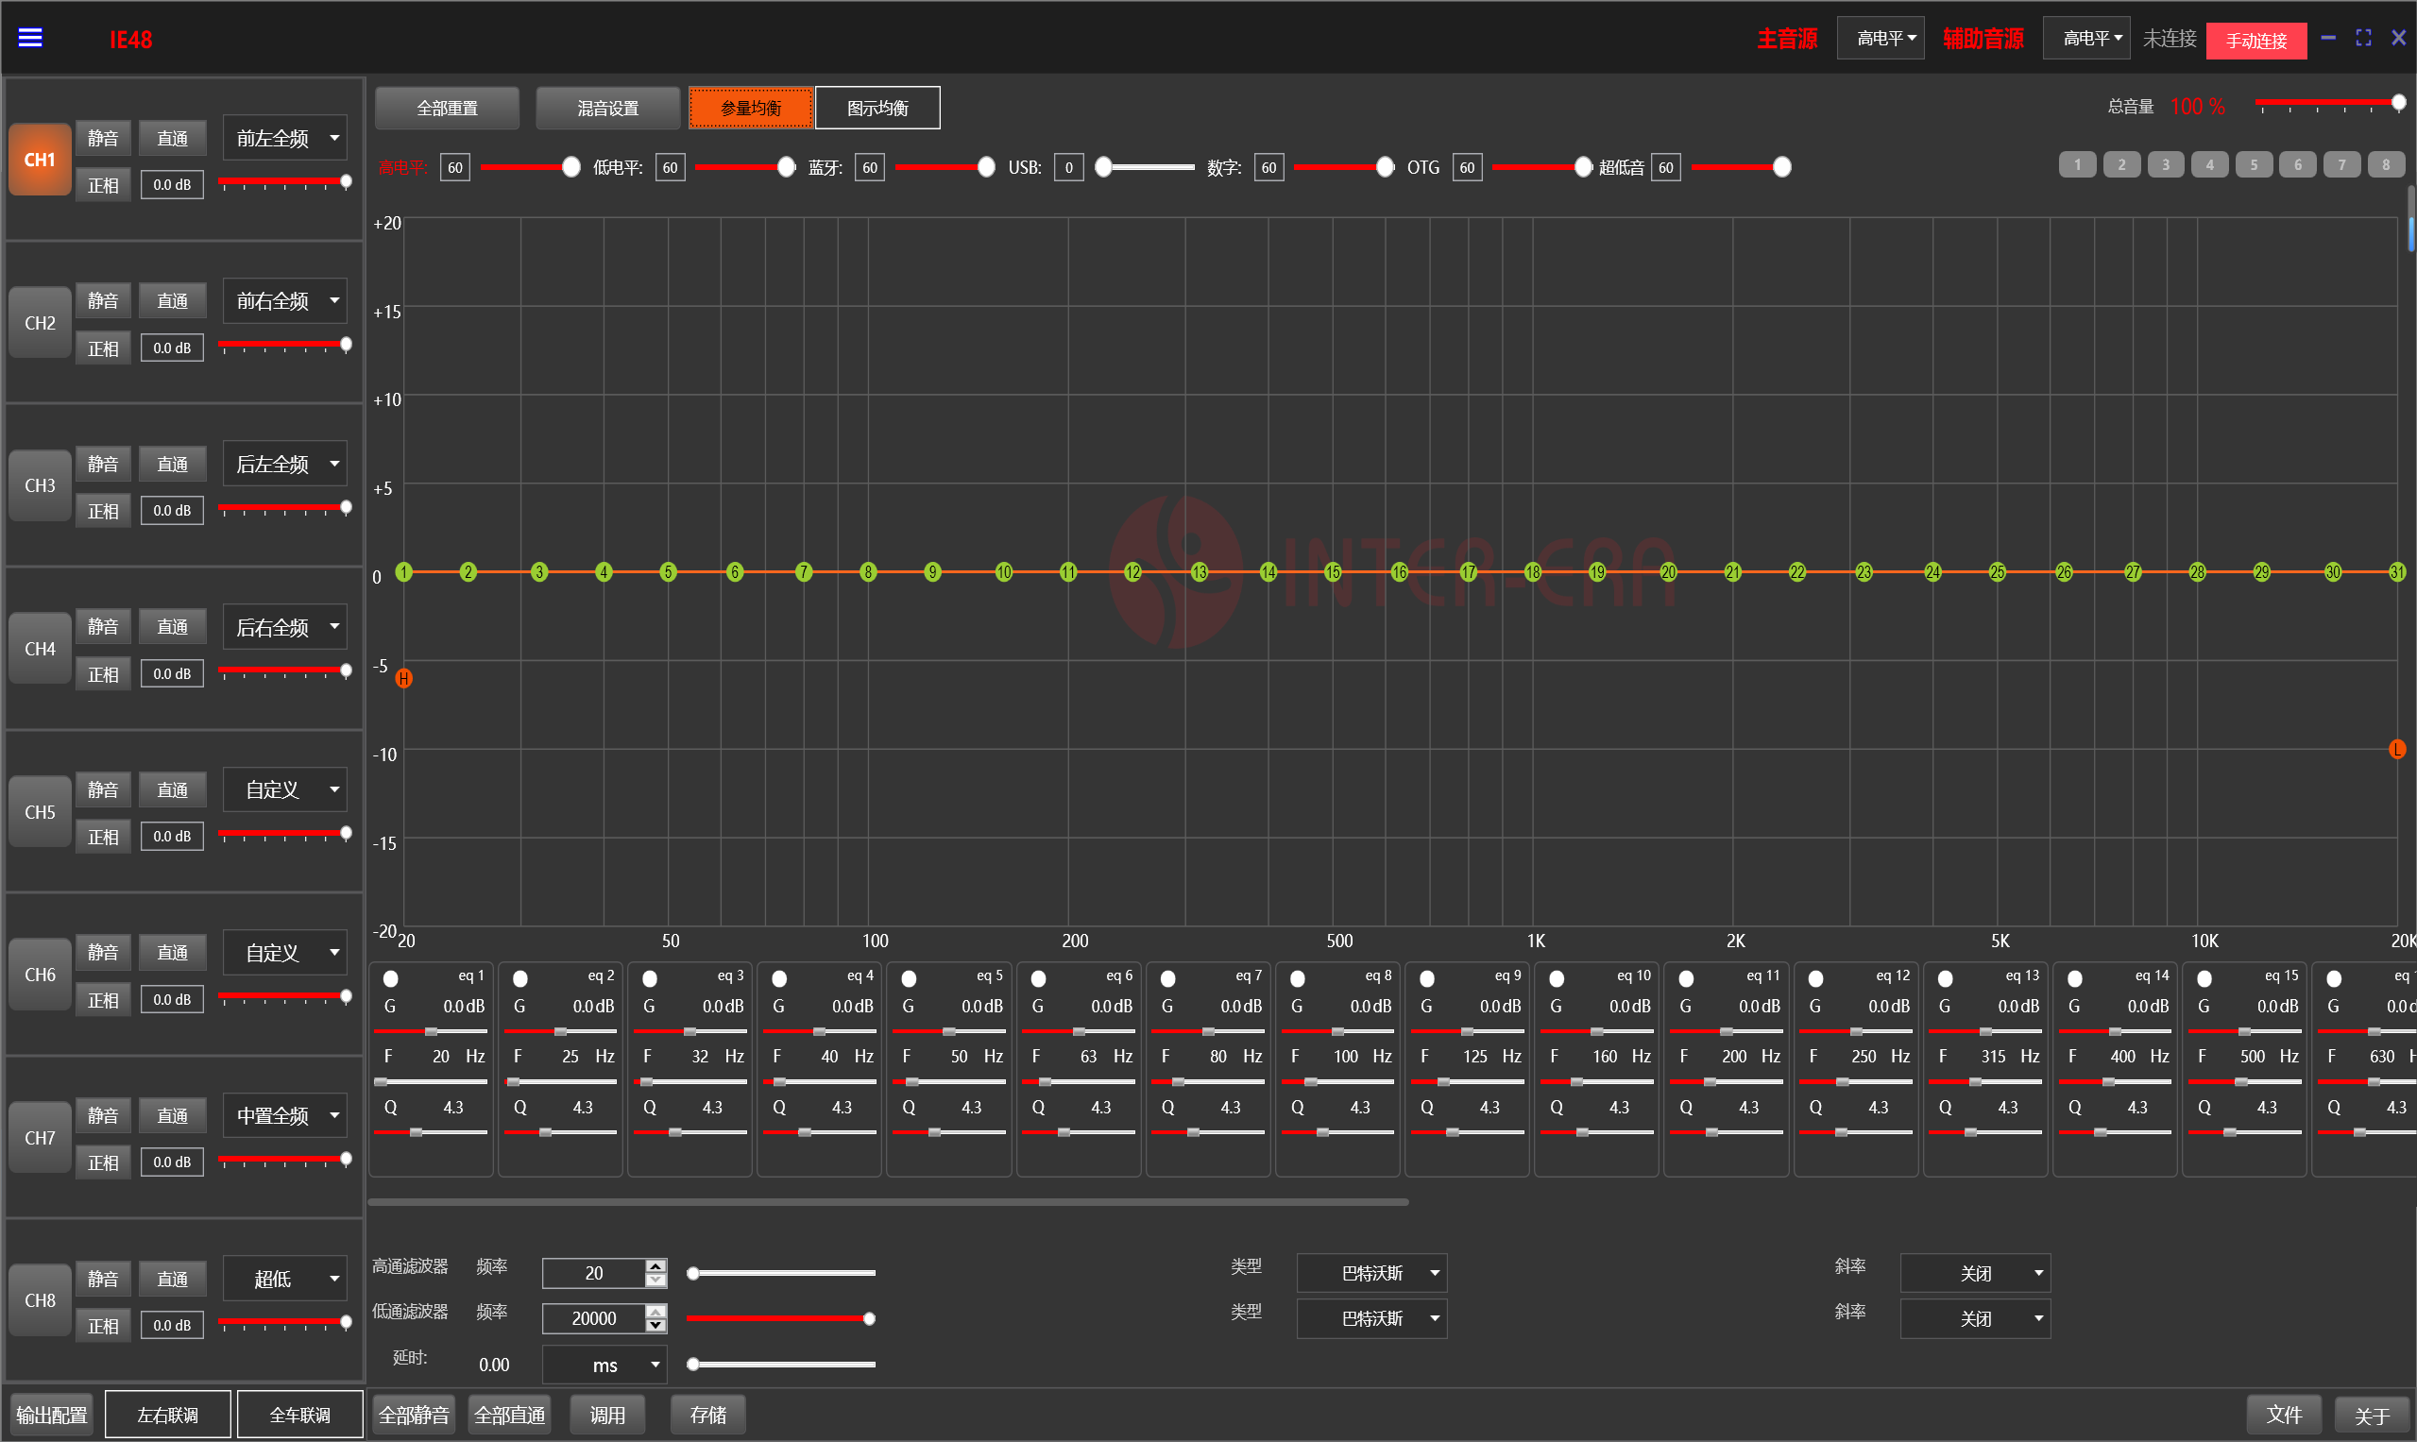Toggle the eq 7 band enable dot

click(1168, 978)
